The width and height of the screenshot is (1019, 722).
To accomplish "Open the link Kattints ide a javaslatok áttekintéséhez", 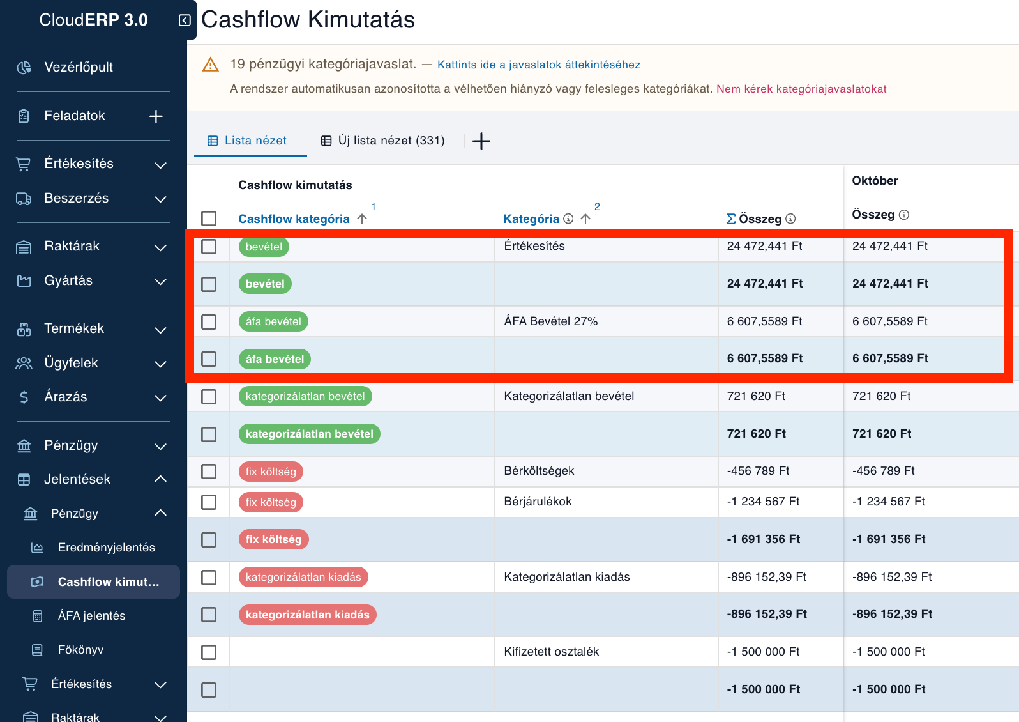I will 539,65.
